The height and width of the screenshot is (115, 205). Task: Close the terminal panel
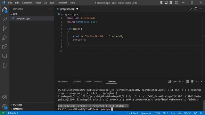201,81
